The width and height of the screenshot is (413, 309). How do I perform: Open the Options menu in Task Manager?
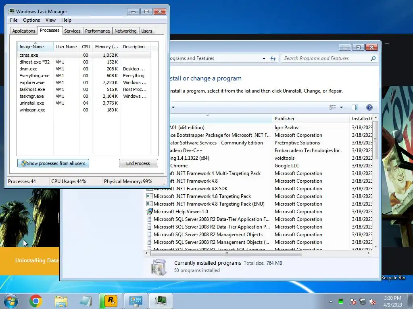point(31,20)
